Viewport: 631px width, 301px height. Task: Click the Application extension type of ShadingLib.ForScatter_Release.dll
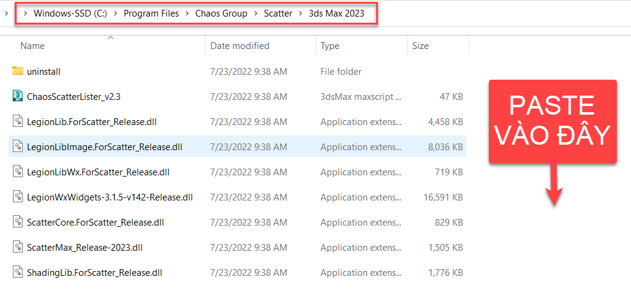click(361, 272)
